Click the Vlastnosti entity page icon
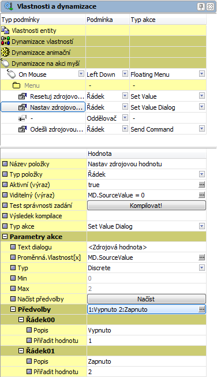This screenshot has height=377, width=217. coord(5,30)
